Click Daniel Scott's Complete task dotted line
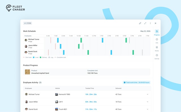This screenshot has height=112, width=181. coord(142,52)
